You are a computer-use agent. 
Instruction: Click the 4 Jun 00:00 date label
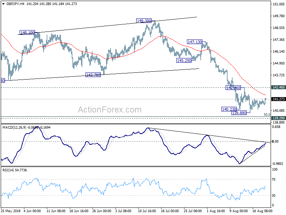(33, 211)
